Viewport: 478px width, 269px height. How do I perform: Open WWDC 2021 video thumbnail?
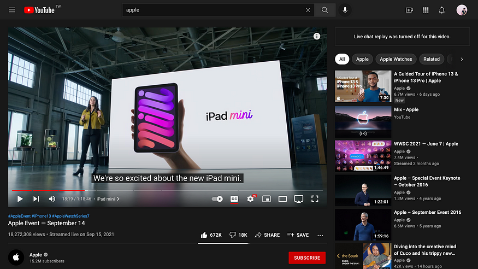(363, 156)
